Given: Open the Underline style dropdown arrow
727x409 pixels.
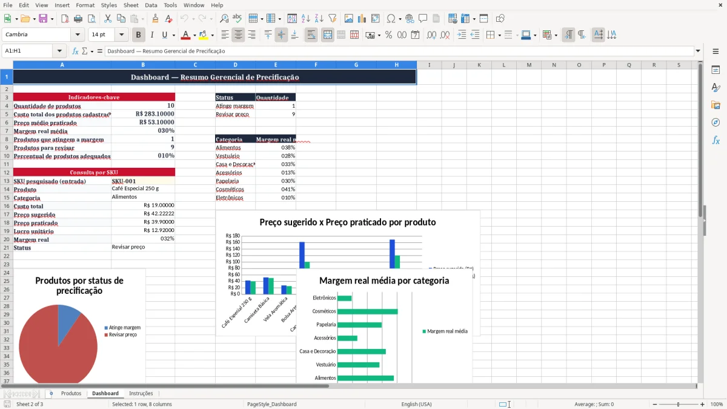Looking at the screenshot, I should pos(173,35).
